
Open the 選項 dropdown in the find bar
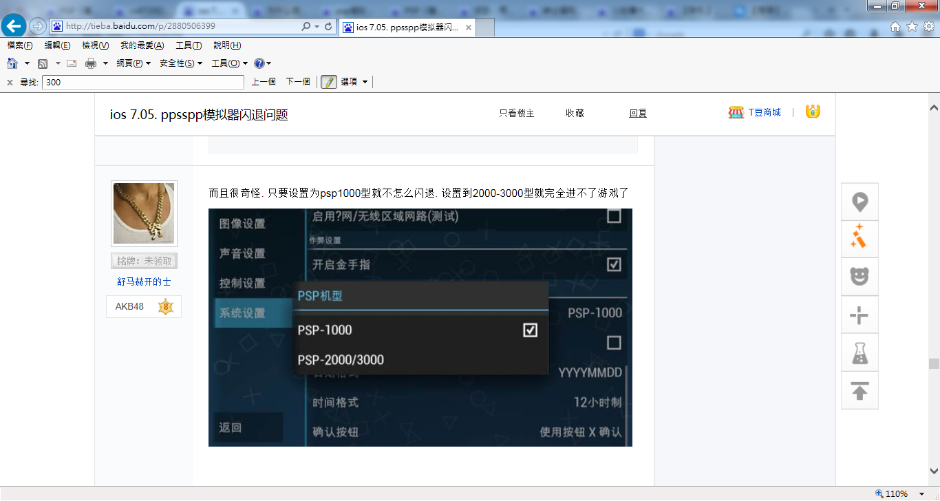[354, 82]
